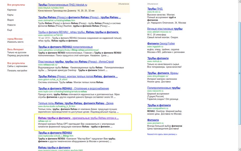The height and width of the screenshot is (151, 241).
Task: Open the Картинки search category
Action: pos(12,10)
